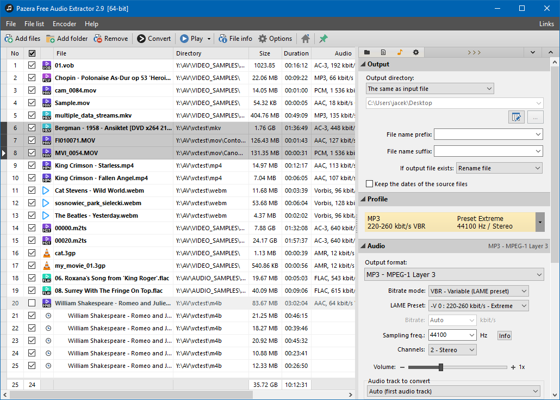Switch to the document panel tab icon

[x=383, y=53]
